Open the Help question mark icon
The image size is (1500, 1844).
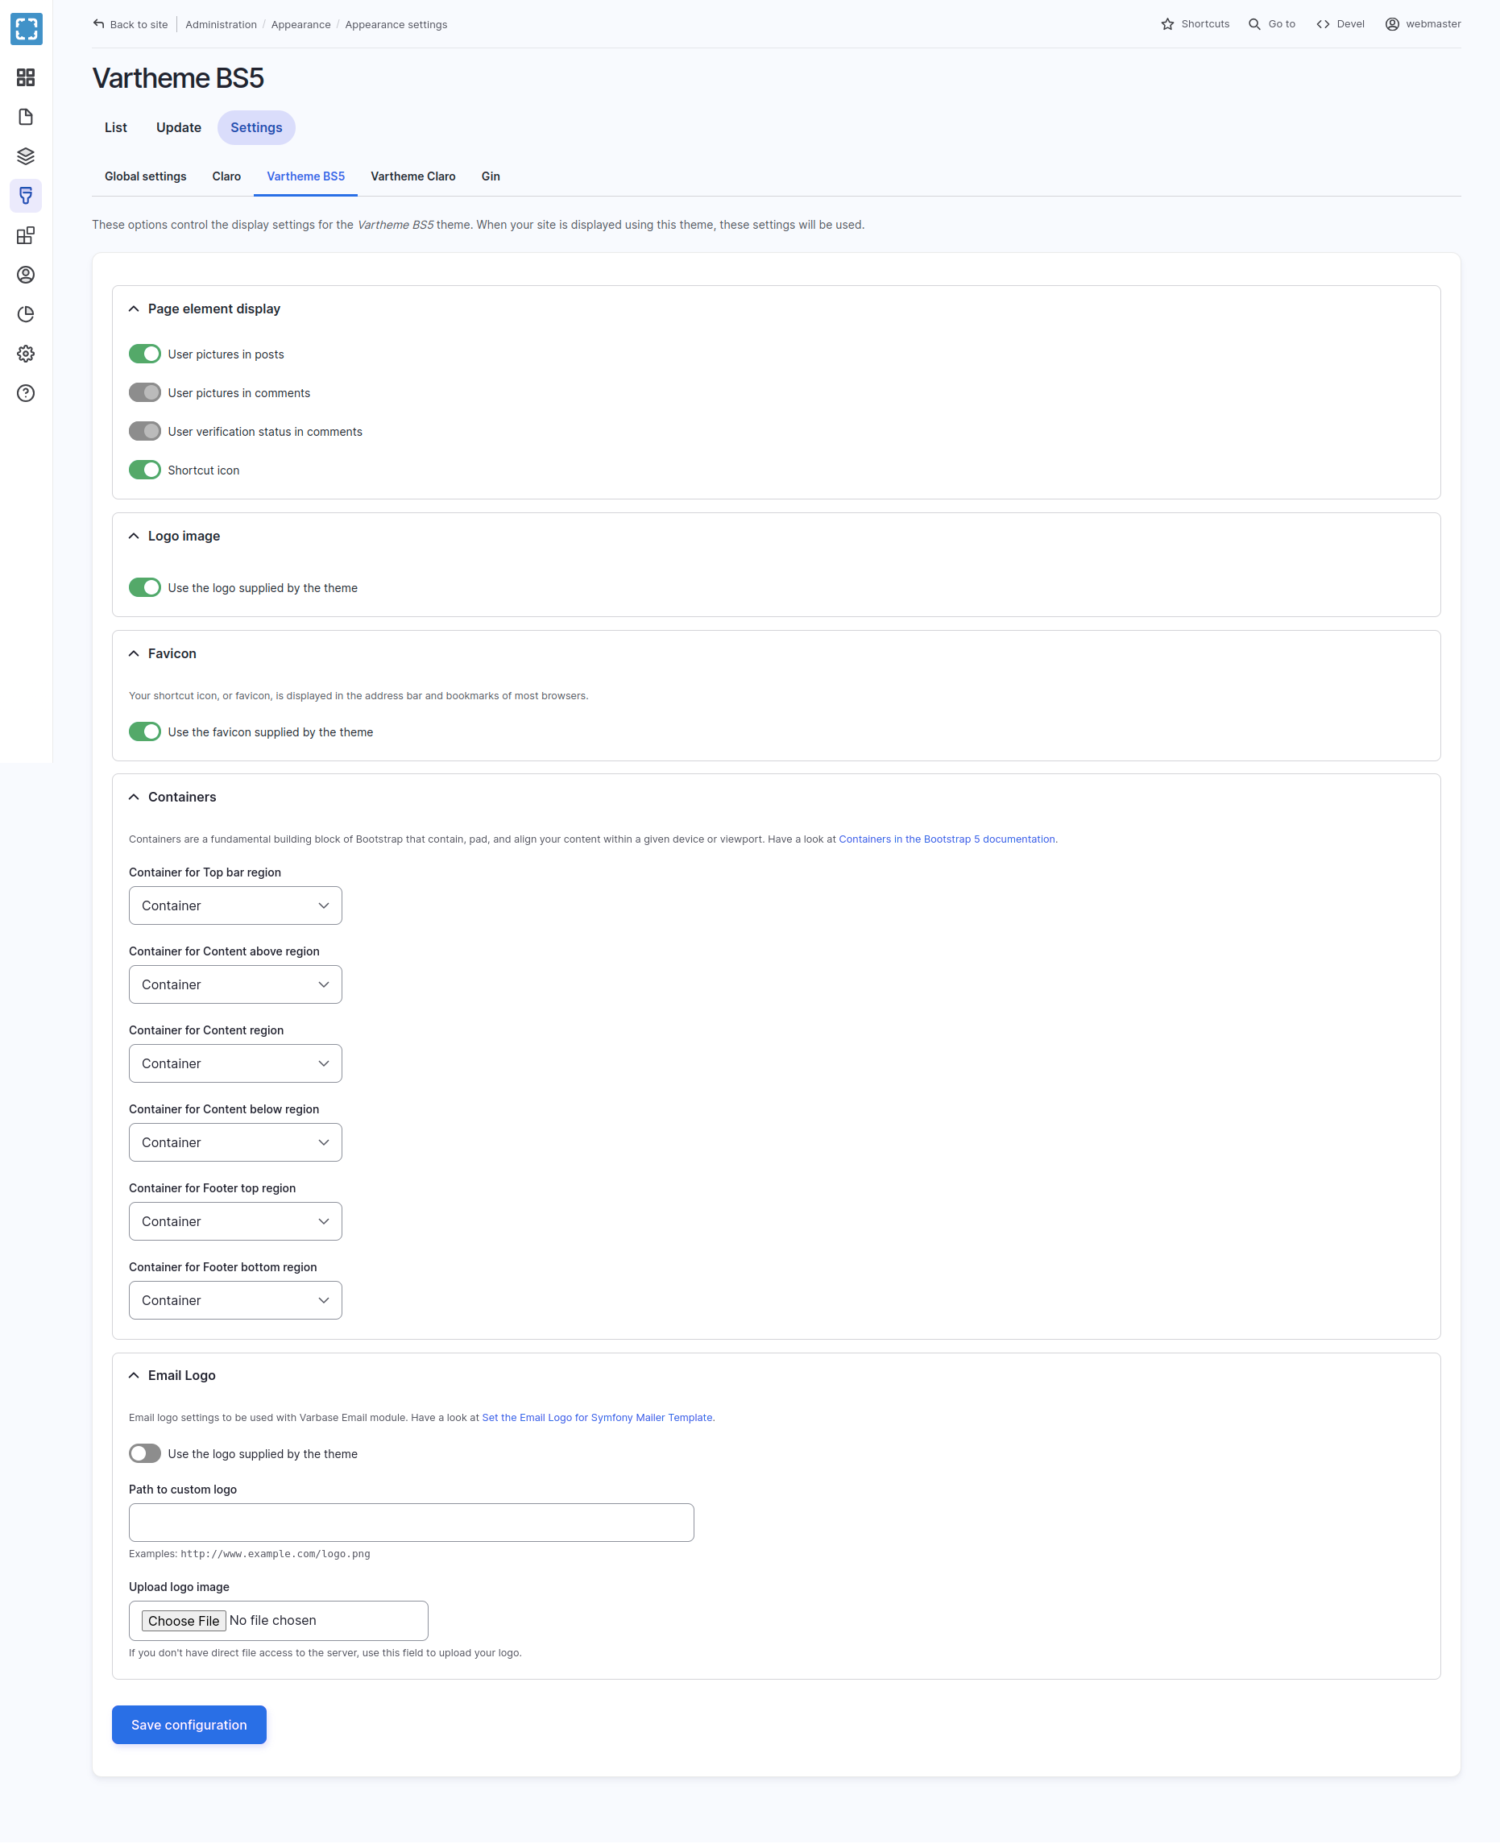click(x=26, y=393)
